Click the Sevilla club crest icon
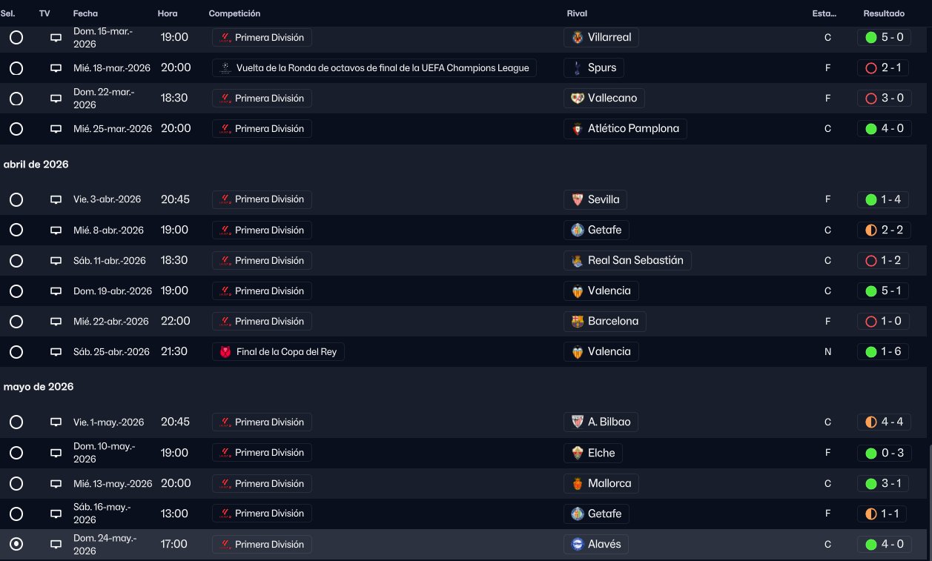Viewport: 932px width, 561px height. coord(578,199)
